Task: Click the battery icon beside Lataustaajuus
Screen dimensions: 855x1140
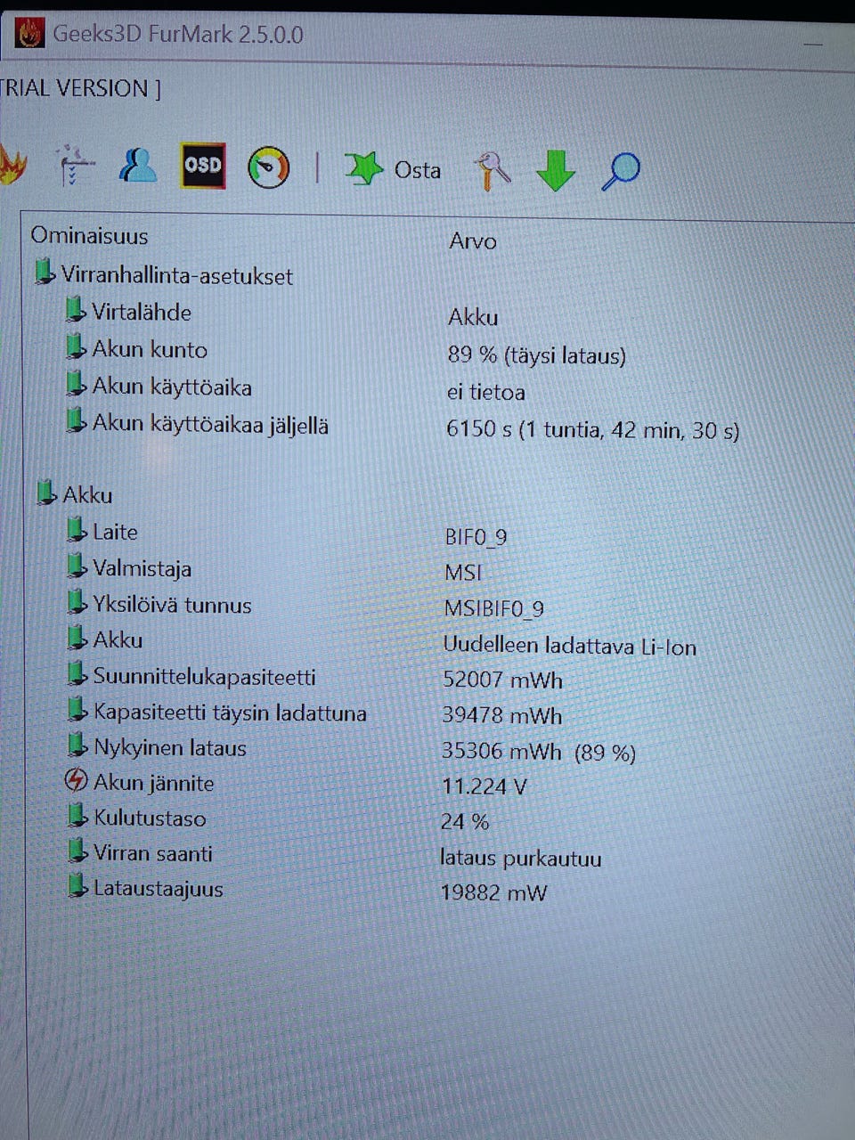Action: [x=78, y=885]
